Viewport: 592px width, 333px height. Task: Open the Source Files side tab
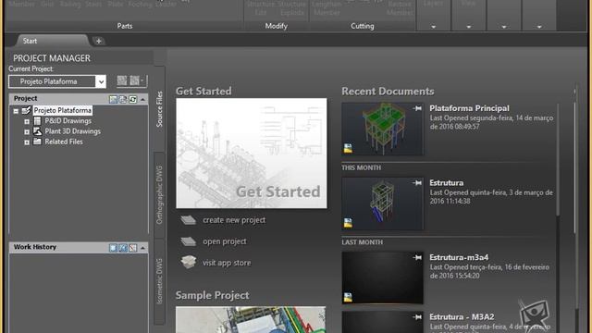pos(159,109)
